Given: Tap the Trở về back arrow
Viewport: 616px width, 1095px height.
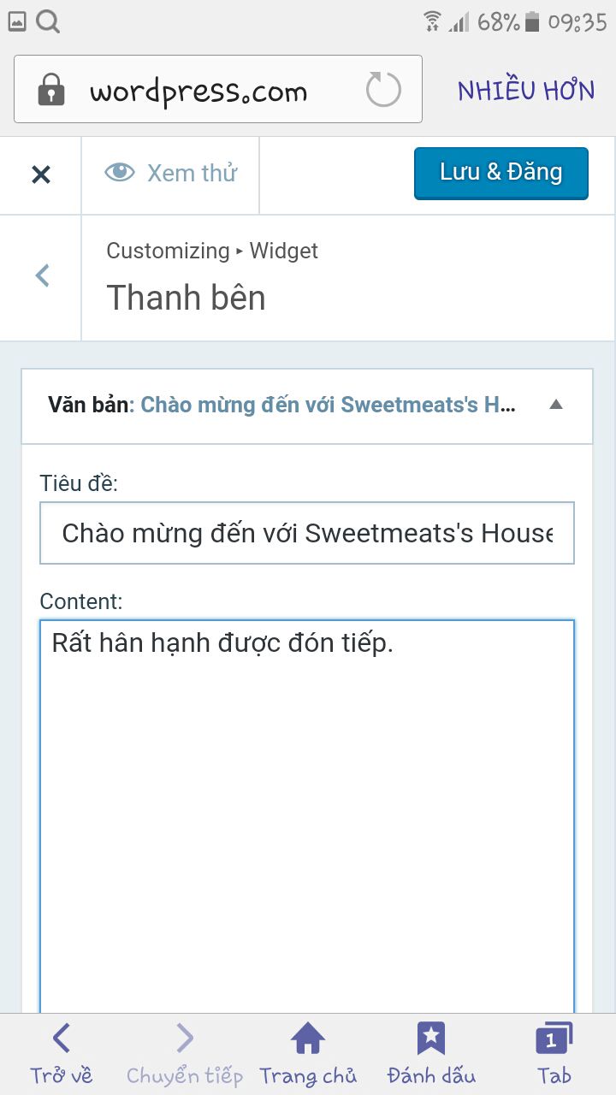Looking at the screenshot, I should coord(61,1039).
